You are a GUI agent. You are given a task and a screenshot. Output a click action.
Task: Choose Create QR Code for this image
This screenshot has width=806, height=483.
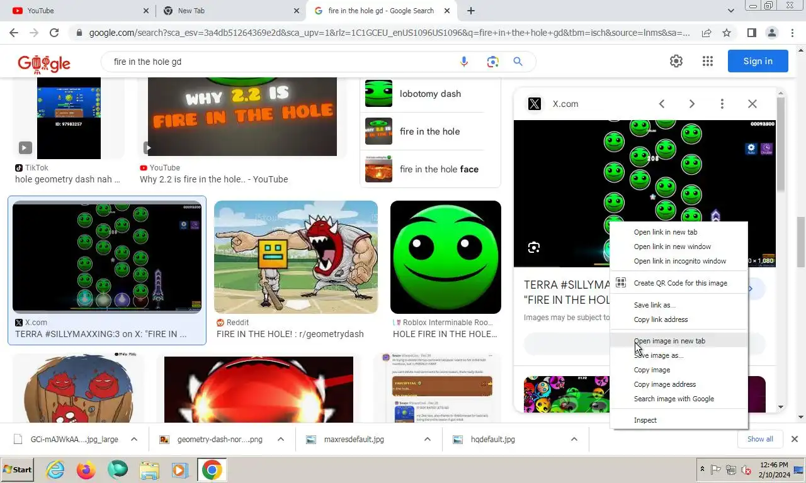(679, 283)
